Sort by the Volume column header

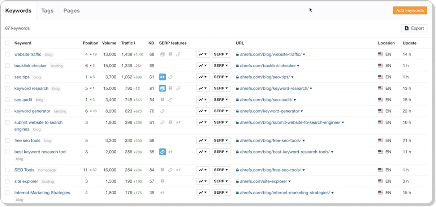point(109,43)
